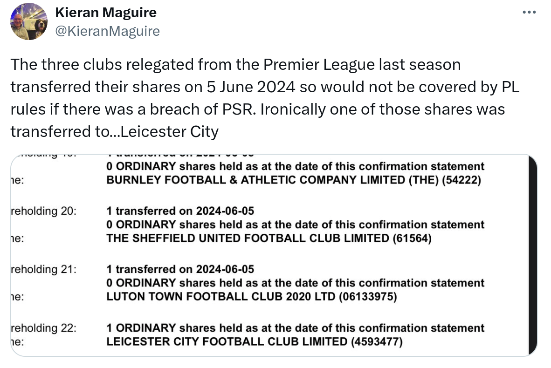This screenshot has height=368, width=551.
Task: Click The Sheffield United Football Club Limited line
Action: click(x=269, y=238)
